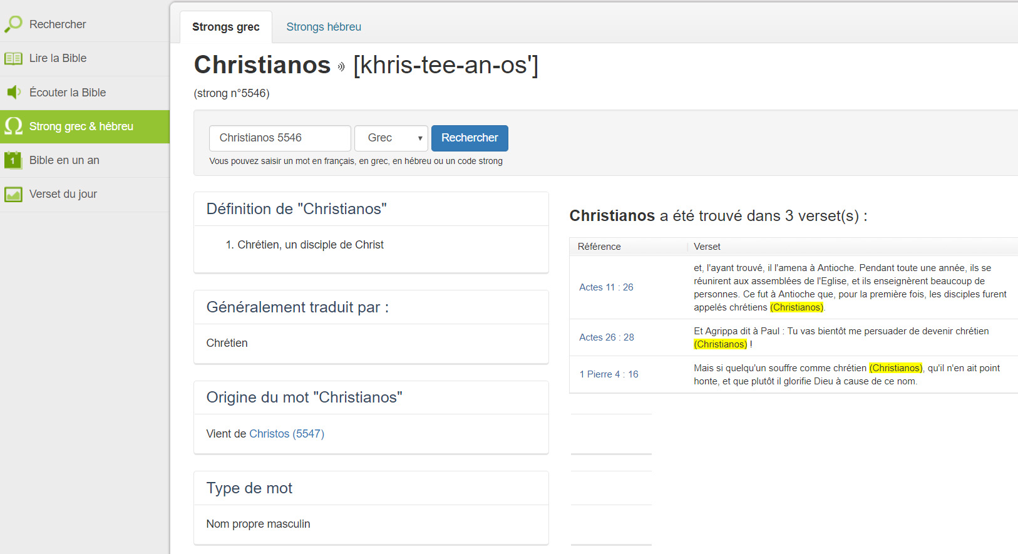
Task: Select the Strongs grec tab
Action: (x=225, y=27)
